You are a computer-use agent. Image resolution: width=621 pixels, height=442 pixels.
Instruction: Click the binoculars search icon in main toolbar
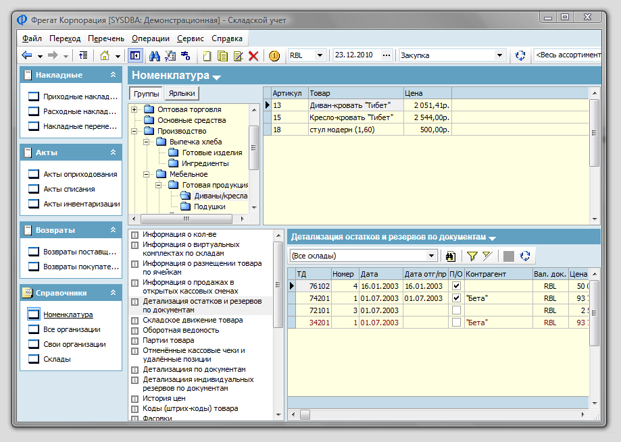pyautogui.click(x=154, y=56)
